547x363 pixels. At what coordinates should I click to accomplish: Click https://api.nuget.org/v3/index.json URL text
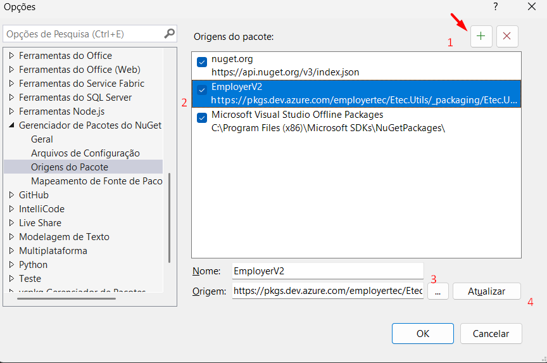click(285, 72)
